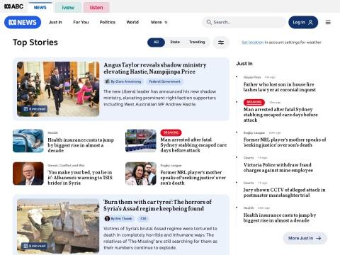Click House Fires topic label

click(x=252, y=77)
